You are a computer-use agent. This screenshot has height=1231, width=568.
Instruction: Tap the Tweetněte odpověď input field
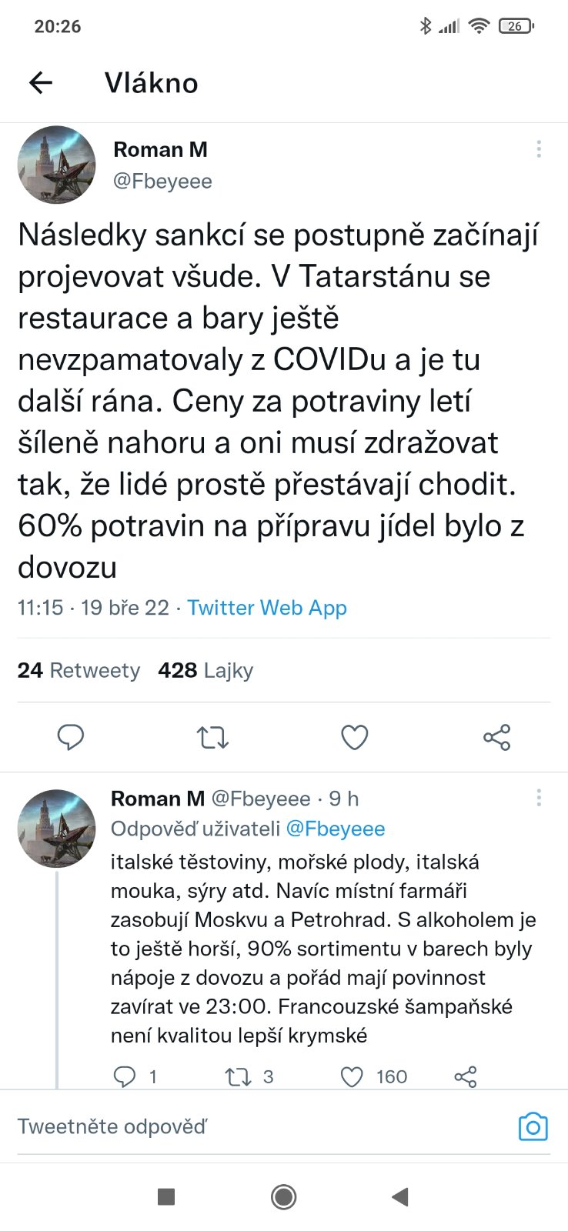[x=254, y=1127]
